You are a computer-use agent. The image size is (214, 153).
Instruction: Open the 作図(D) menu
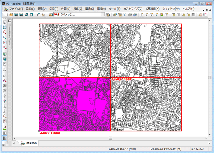point(66,9)
